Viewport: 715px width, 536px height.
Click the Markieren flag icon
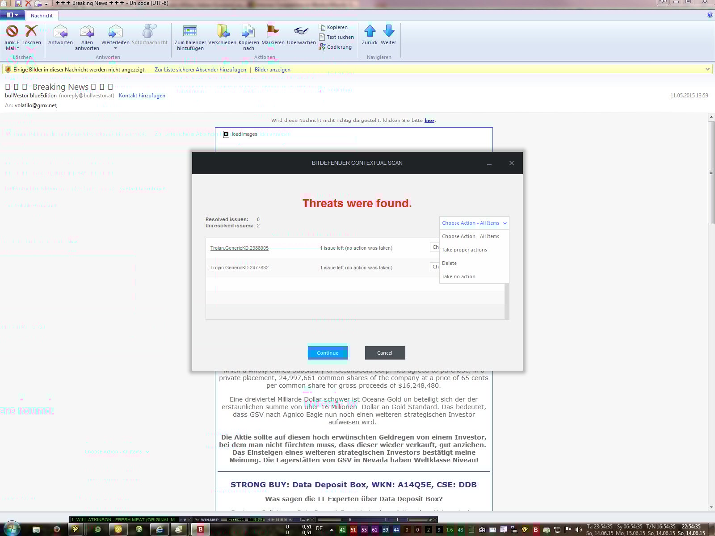click(273, 31)
